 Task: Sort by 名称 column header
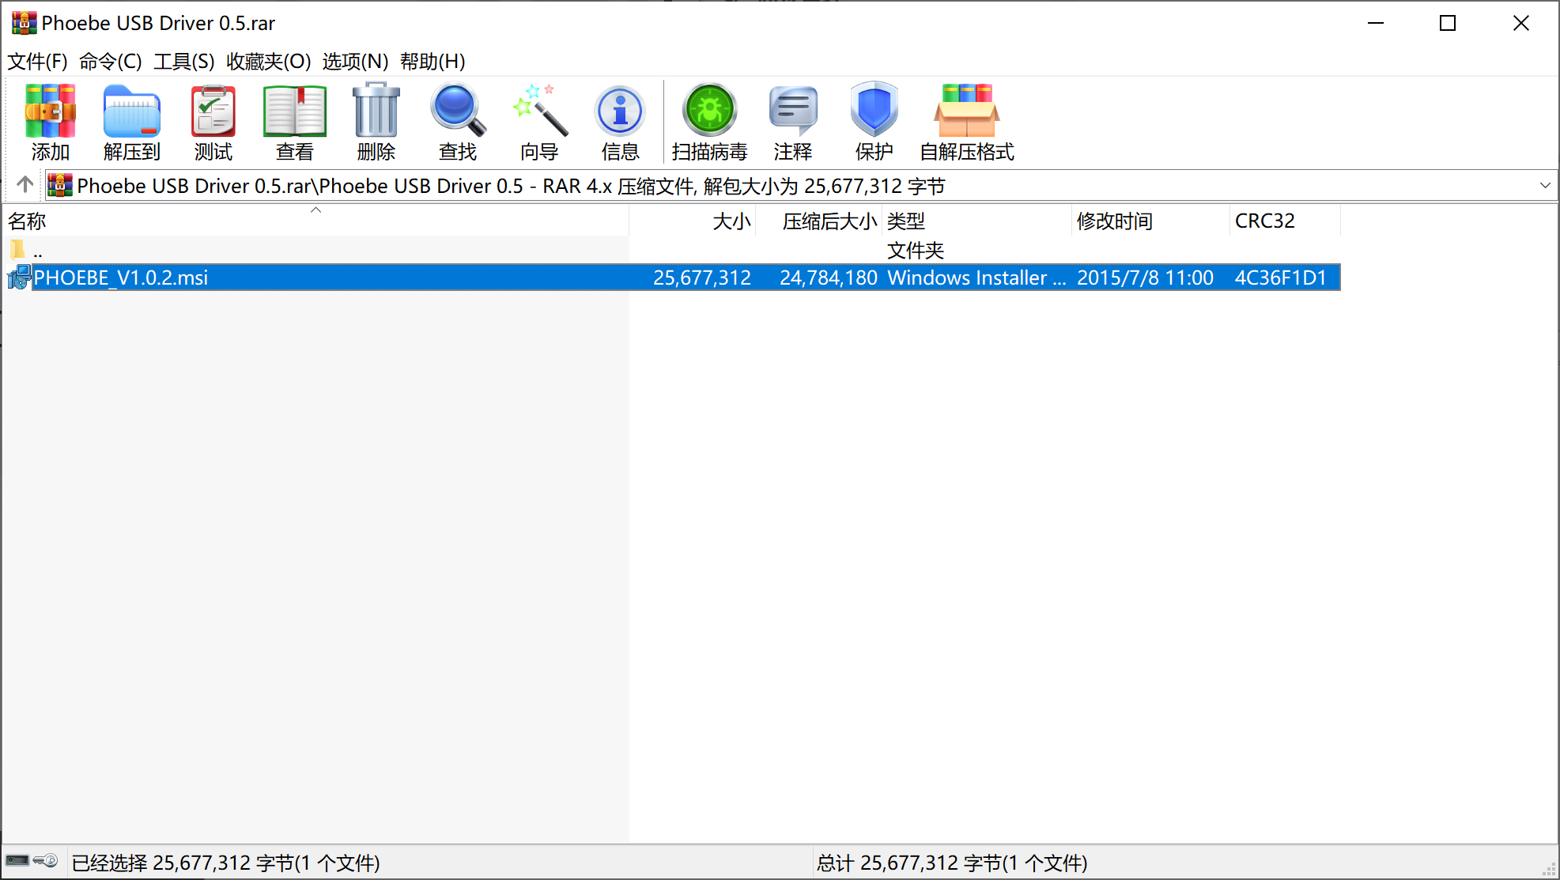coord(315,221)
